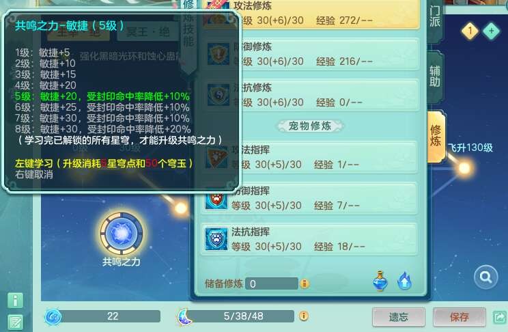The image size is (508, 332).
Task: Select the 防御修炼 training row
Action: (311, 54)
